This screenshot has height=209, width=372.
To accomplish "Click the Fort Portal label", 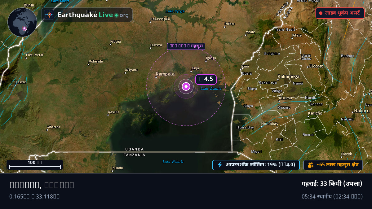I will (35, 55).
